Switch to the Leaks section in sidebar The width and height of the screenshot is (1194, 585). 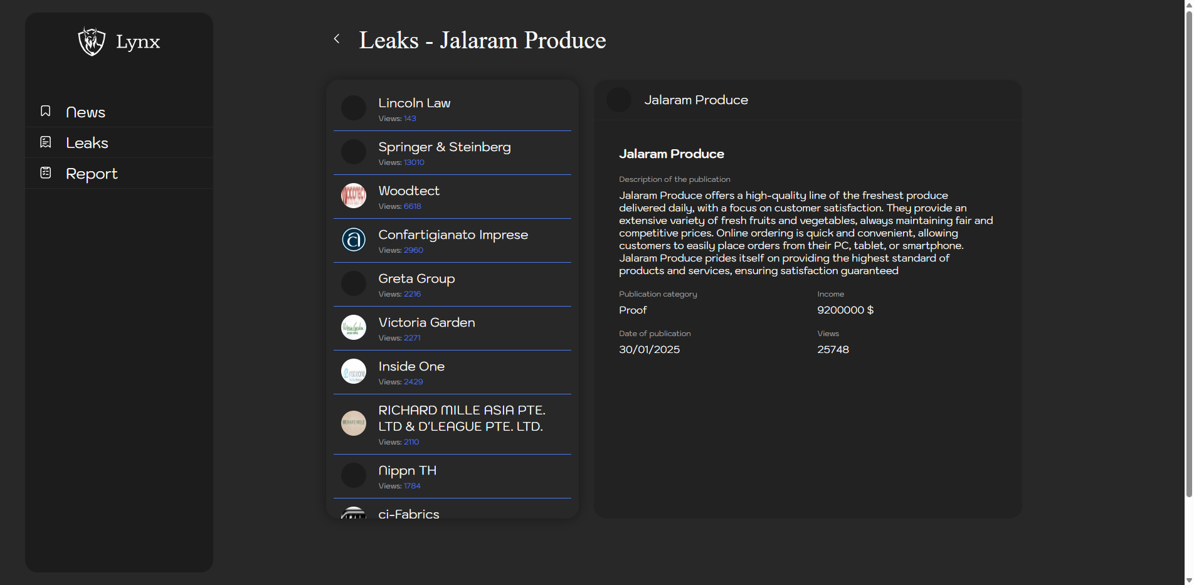[87, 143]
